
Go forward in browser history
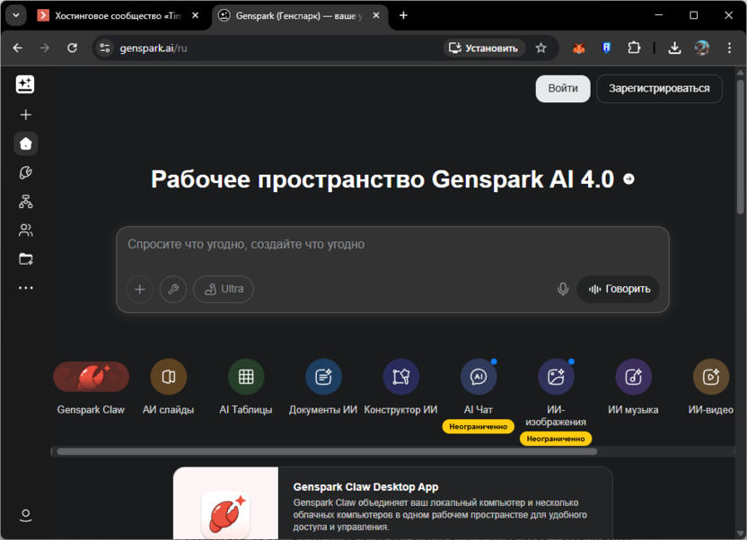[45, 48]
